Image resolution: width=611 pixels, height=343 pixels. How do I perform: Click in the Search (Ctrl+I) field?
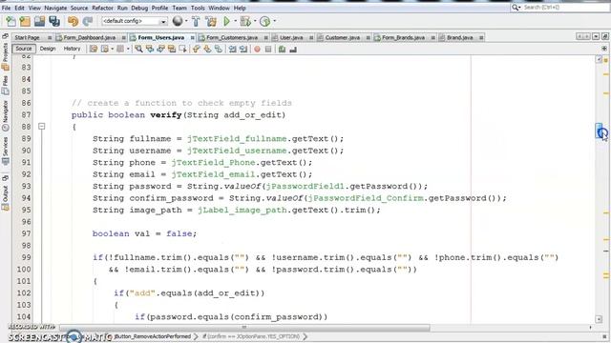point(565,7)
